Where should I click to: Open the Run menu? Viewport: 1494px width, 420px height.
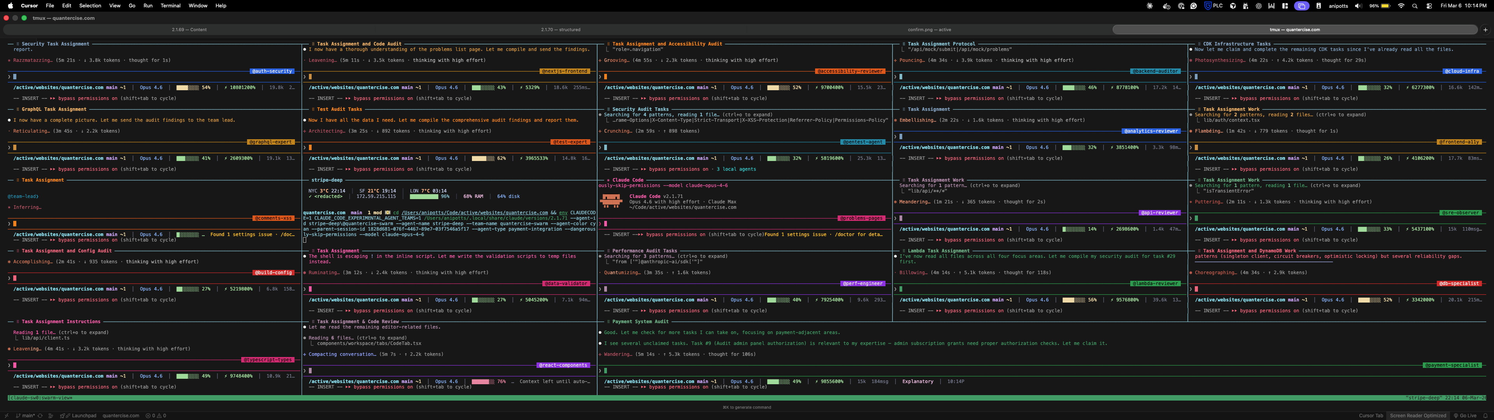click(x=148, y=6)
